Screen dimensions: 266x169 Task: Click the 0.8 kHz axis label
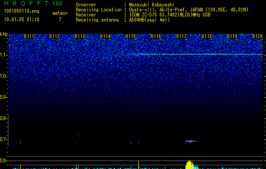[x=3, y=118]
